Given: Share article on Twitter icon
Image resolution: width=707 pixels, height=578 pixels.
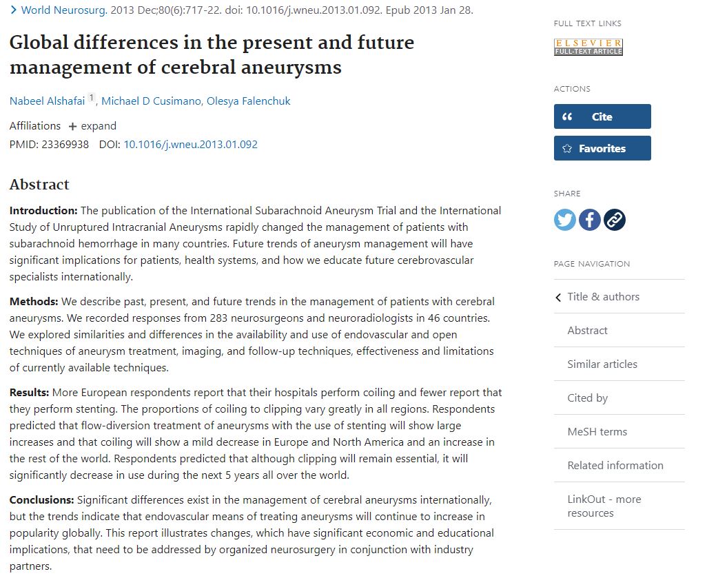Looking at the screenshot, I should [565, 220].
